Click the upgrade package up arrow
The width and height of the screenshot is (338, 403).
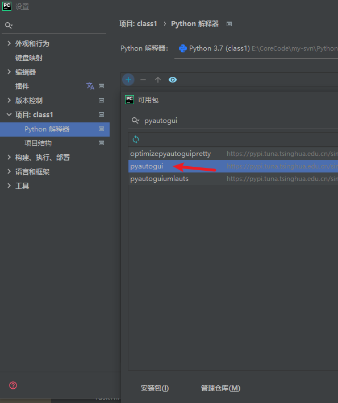tap(158, 80)
